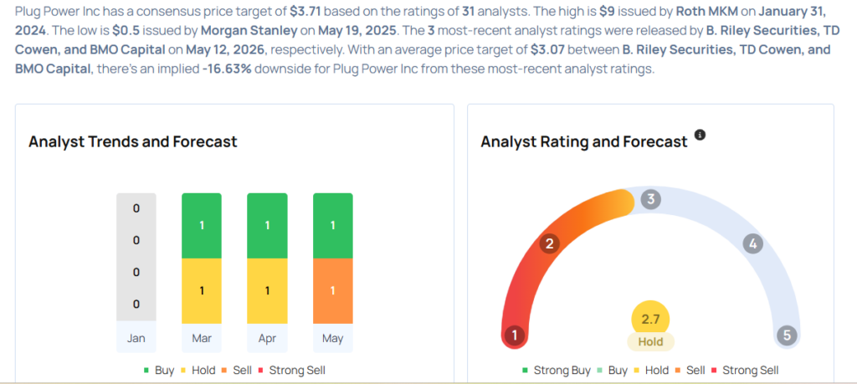Select the orange Sell segment of the May bar
857x384 pixels.
click(x=333, y=290)
